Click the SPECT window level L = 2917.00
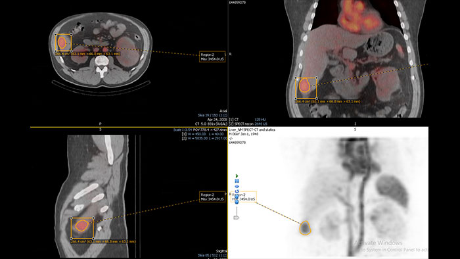Screen dimensions: 460x259 (x=218, y=138)
